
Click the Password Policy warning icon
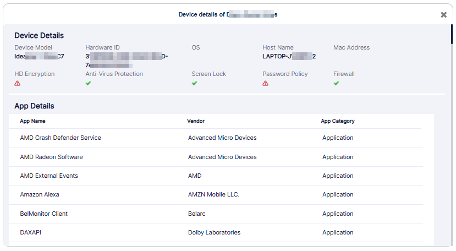click(x=266, y=83)
